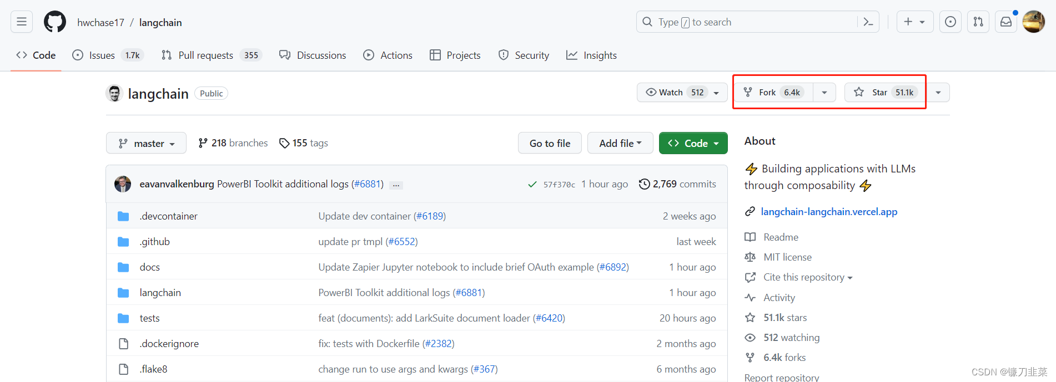
Task: Open the Projects tab
Action: click(455, 55)
